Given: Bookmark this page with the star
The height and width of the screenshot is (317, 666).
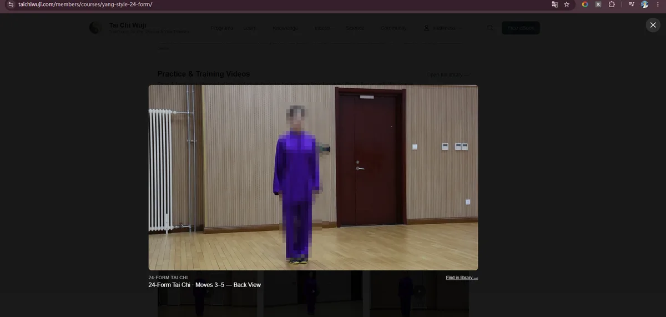Looking at the screenshot, I should (567, 4).
